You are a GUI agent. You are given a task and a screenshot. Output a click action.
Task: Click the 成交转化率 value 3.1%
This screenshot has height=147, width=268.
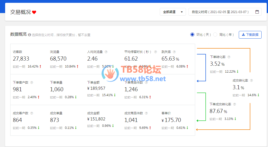point(238,87)
